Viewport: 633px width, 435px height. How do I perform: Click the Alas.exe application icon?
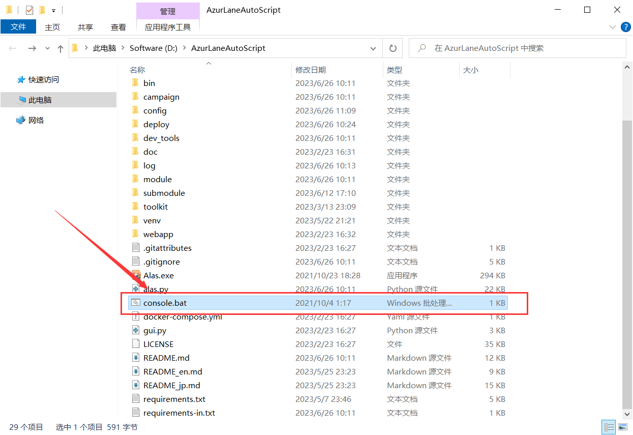[136, 275]
